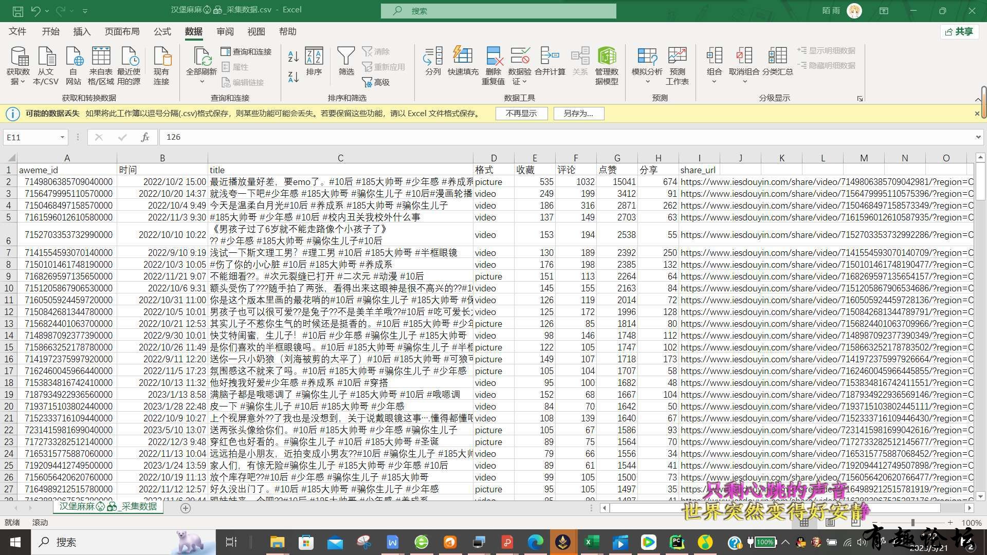The height and width of the screenshot is (555, 987).
Task: Open Microsoft Edge from taskbar
Action: (x=535, y=542)
